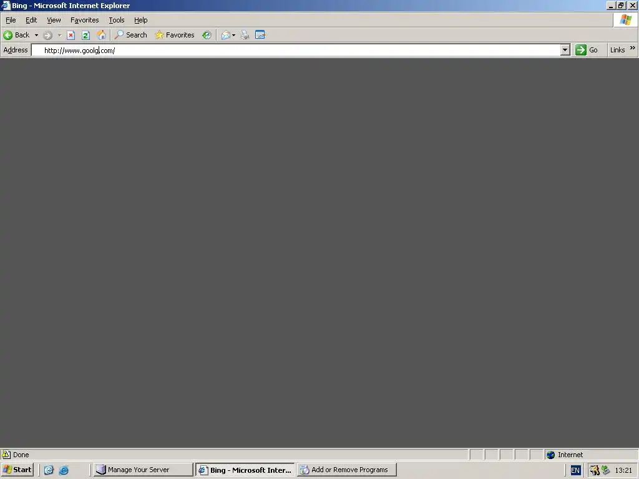The height and width of the screenshot is (479, 639).
Task: Click the warning icon in status bar
Action: (x=6, y=455)
